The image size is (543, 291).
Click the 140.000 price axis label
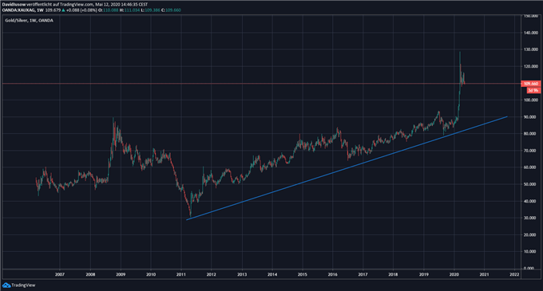click(530, 33)
